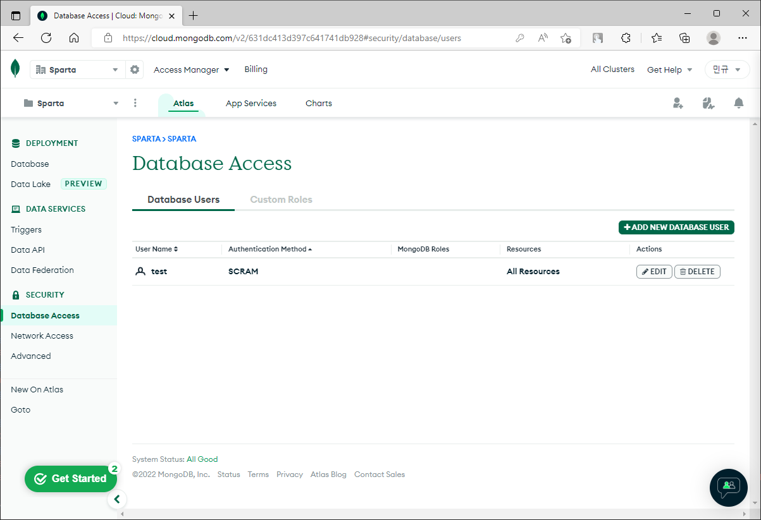
Task: Collapse sidebar with the chevron arrow button
Action: [117, 500]
